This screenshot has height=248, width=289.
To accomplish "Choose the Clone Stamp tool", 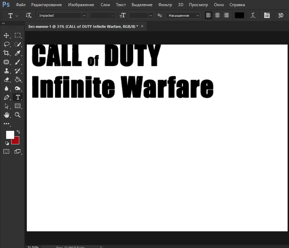I will pos(6,71).
